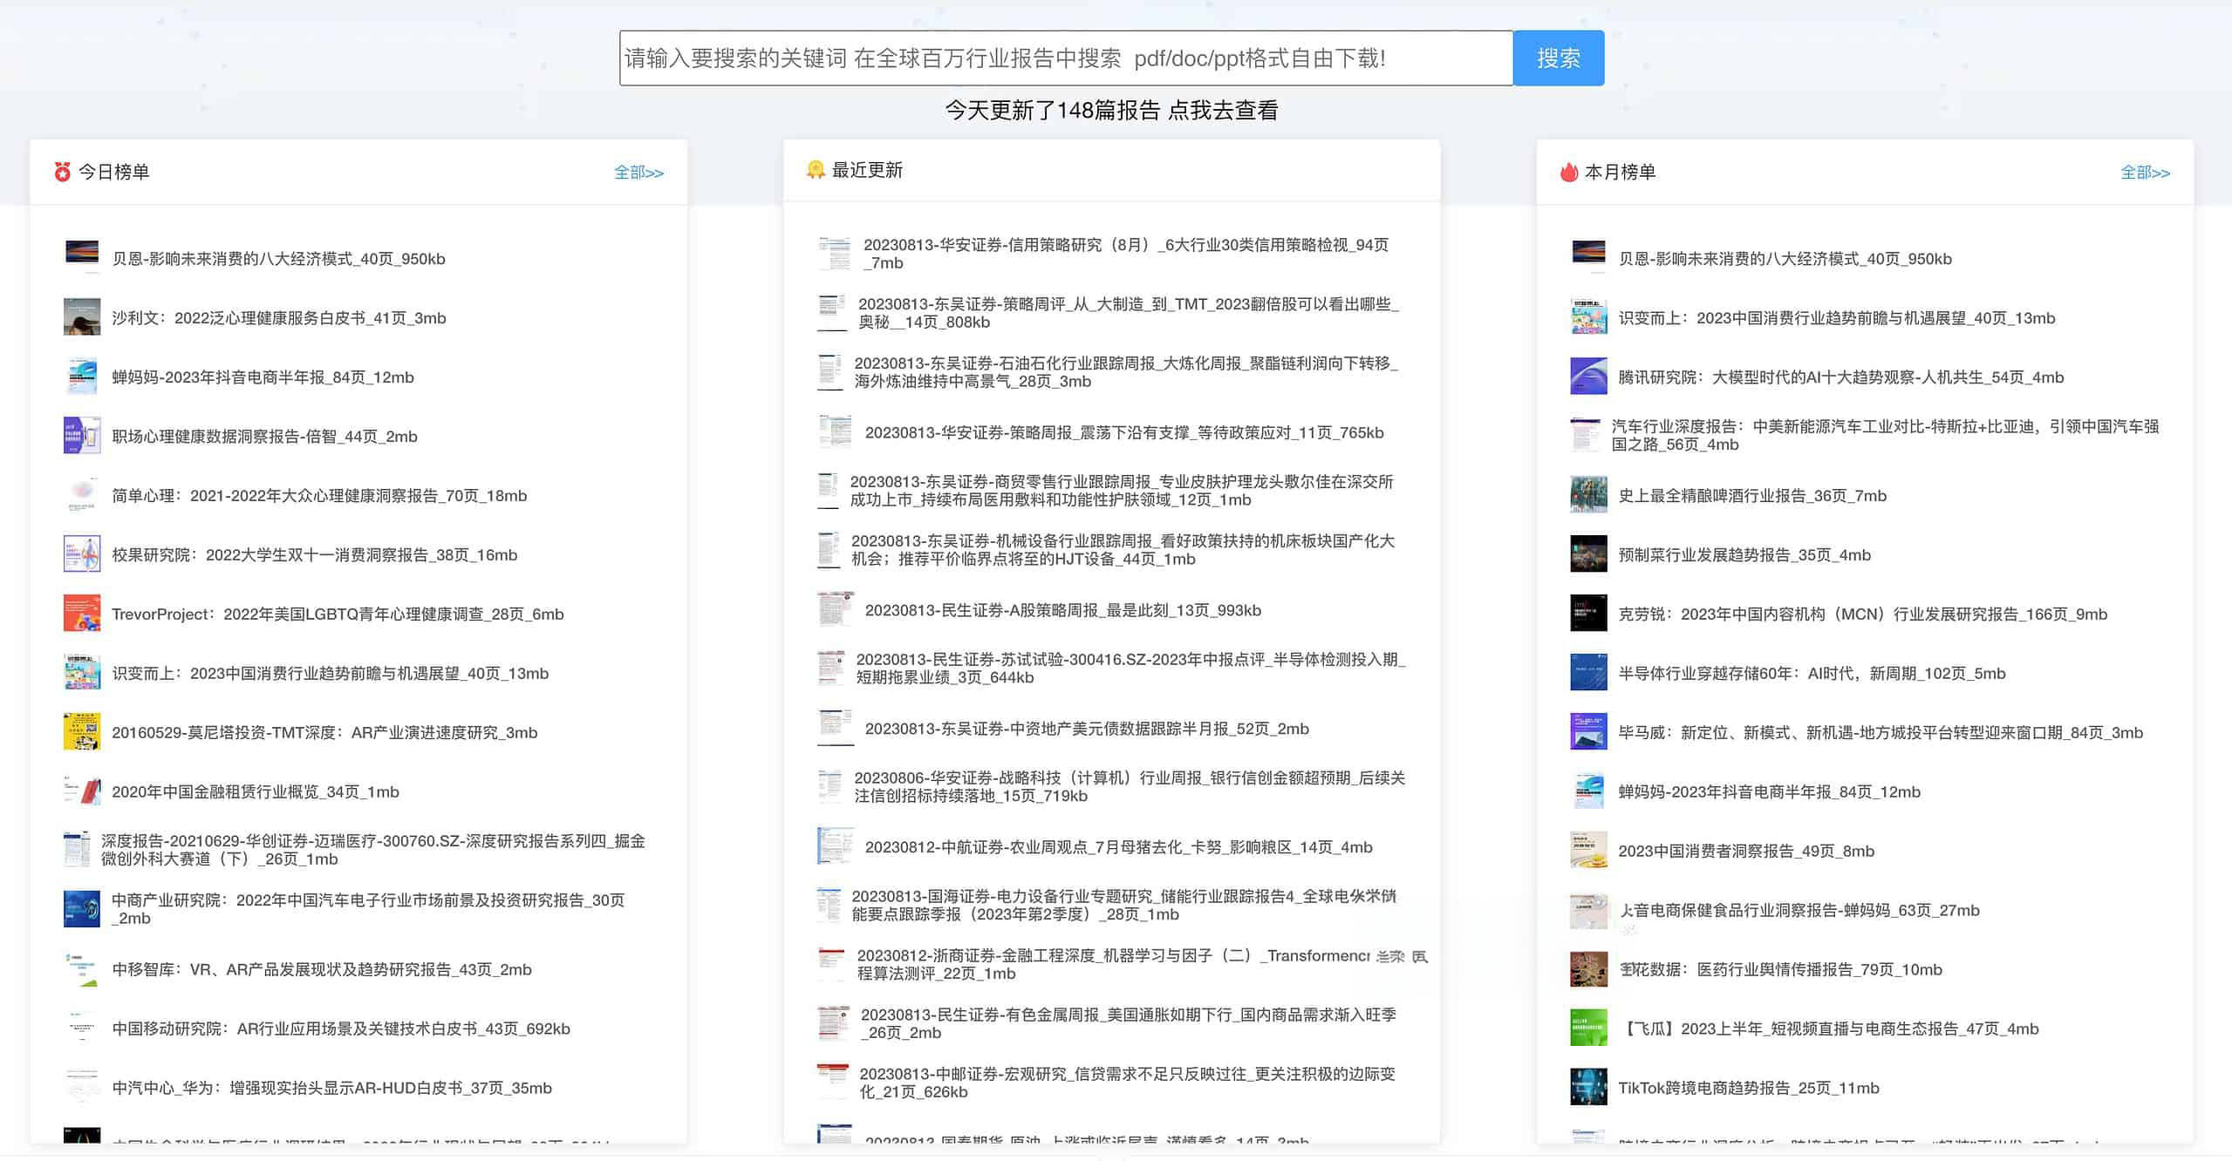Open thumbnail of 克劳锐 MCN行业 report

click(1588, 614)
